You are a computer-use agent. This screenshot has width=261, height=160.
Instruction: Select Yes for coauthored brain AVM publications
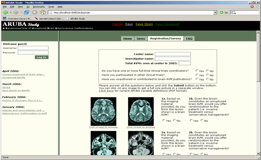click(x=197, y=79)
